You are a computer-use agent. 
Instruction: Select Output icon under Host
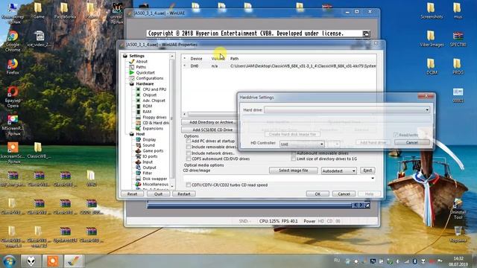(138, 167)
